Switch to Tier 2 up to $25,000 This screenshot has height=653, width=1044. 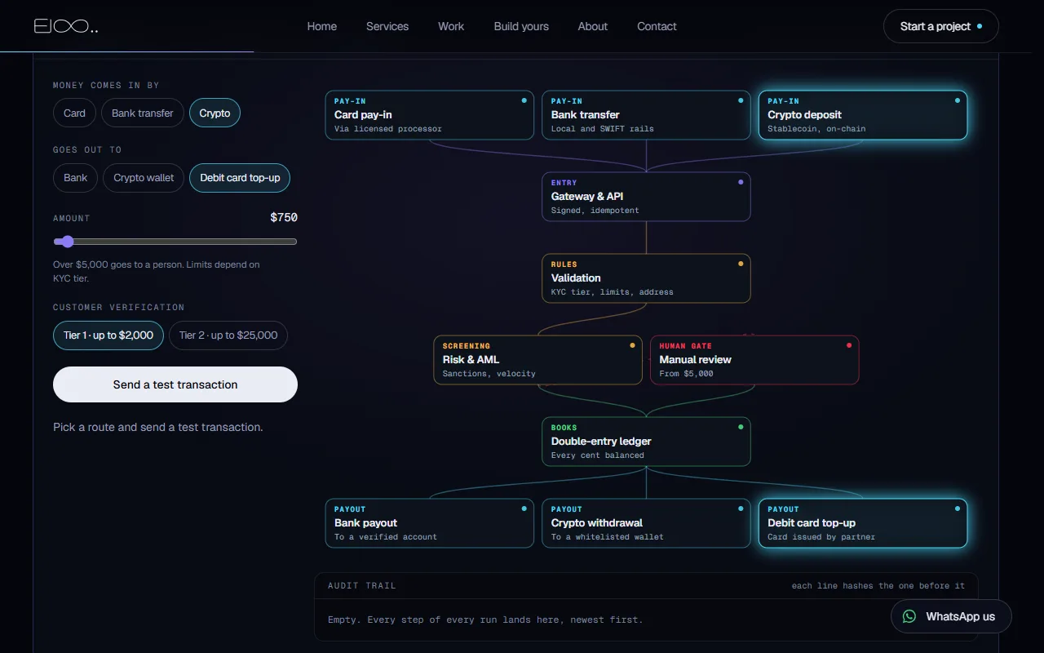pos(228,335)
